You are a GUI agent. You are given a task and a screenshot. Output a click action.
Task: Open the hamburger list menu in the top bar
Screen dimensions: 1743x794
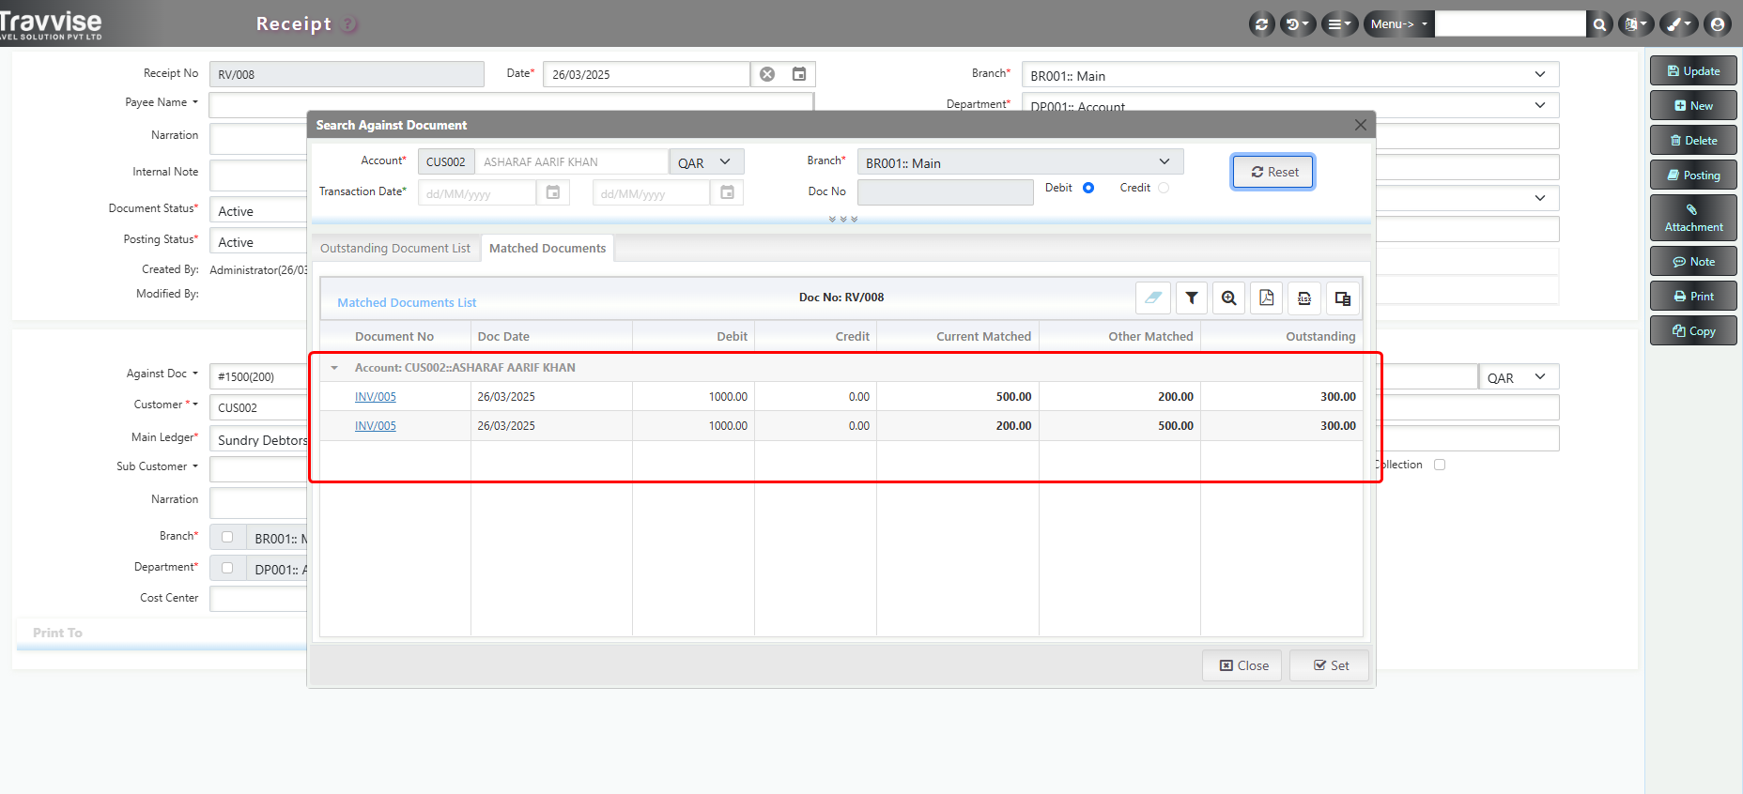(1339, 24)
